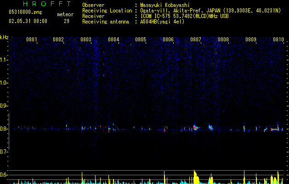The image size is (289, 184).
Task: Click the Receiving antenna field label
Action: coord(106,22)
